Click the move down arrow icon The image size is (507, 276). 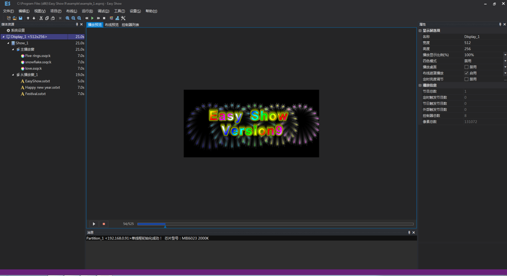(x=34, y=18)
